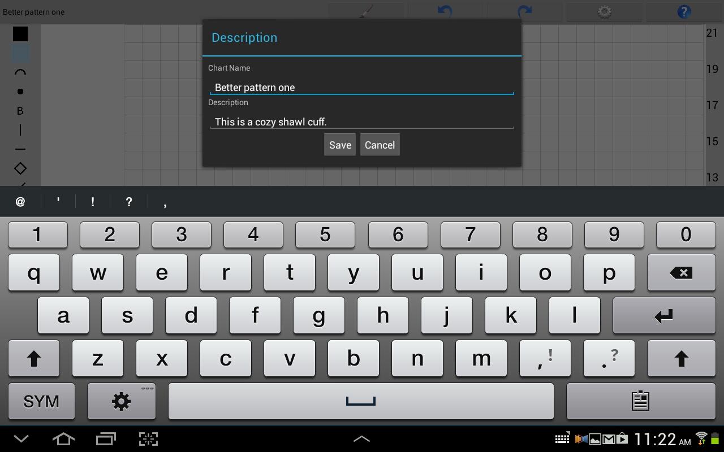The height and width of the screenshot is (452, 724).
Task: Insert apostrophe from the suggestion strip
Action: click(58, 202)
